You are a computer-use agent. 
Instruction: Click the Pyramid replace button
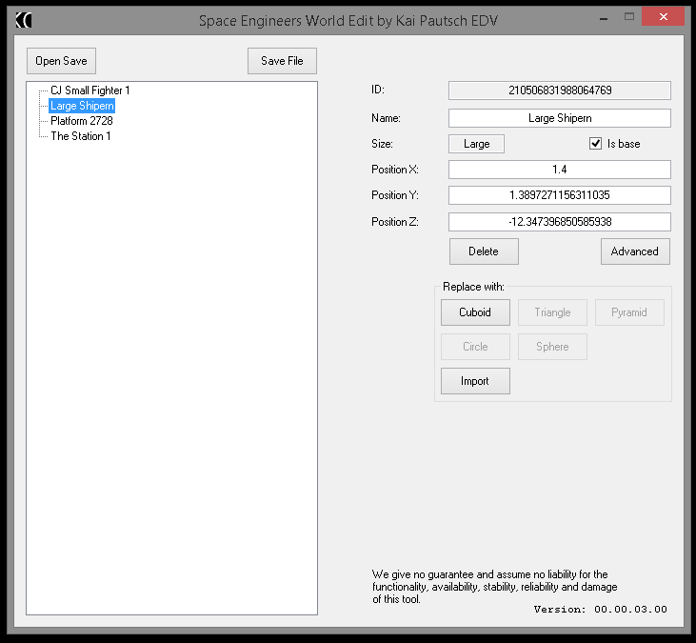[629, 312]
